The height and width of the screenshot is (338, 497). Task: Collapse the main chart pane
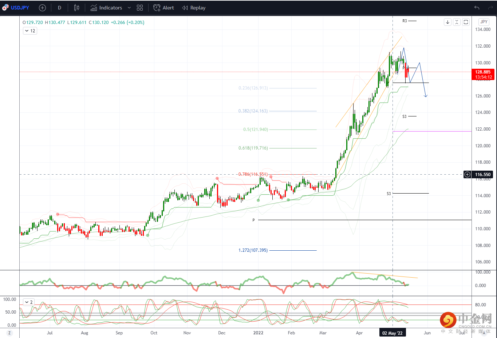coord(457,22)
